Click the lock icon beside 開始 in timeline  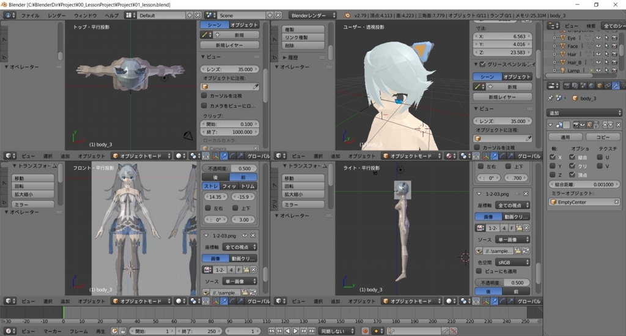point(123,331)
